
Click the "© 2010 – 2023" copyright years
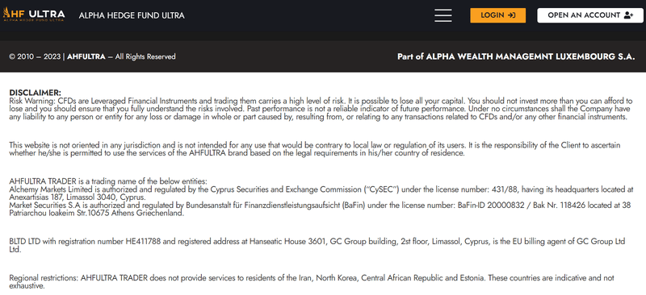(x=35, y=56)
